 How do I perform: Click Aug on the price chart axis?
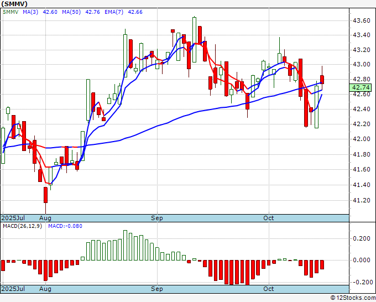pos(45,218)
